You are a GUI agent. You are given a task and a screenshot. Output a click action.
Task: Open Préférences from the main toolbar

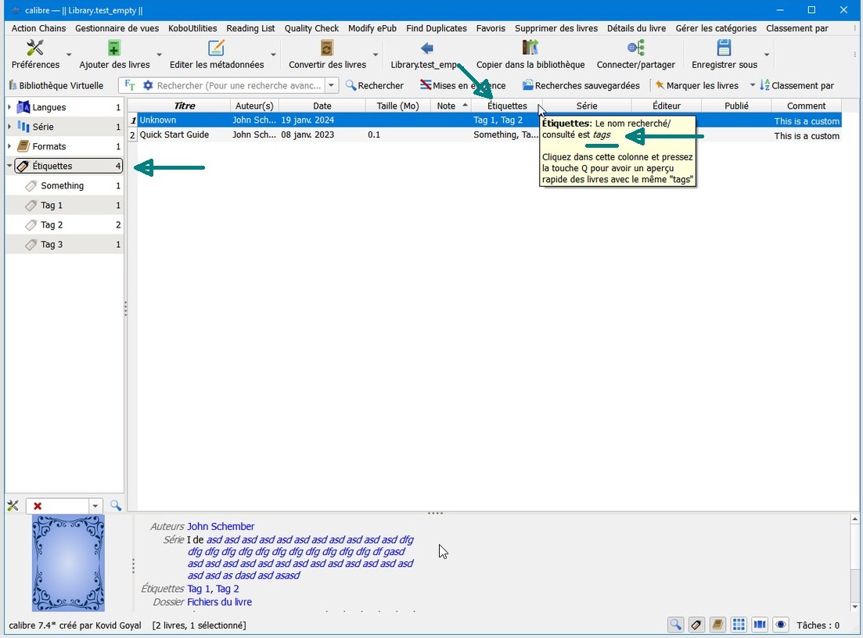pyautogui.click(x=35, y=48)
